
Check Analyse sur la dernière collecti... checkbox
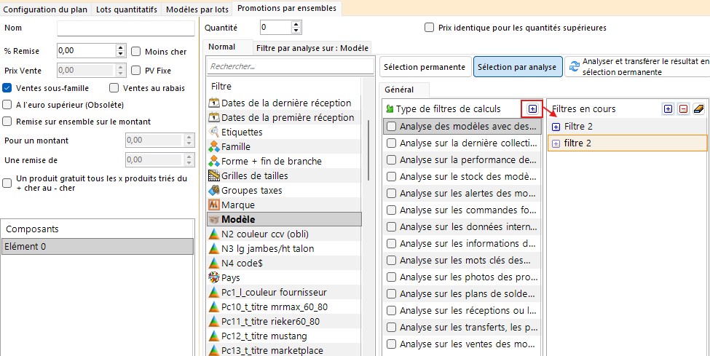click(x=391, y=143)
